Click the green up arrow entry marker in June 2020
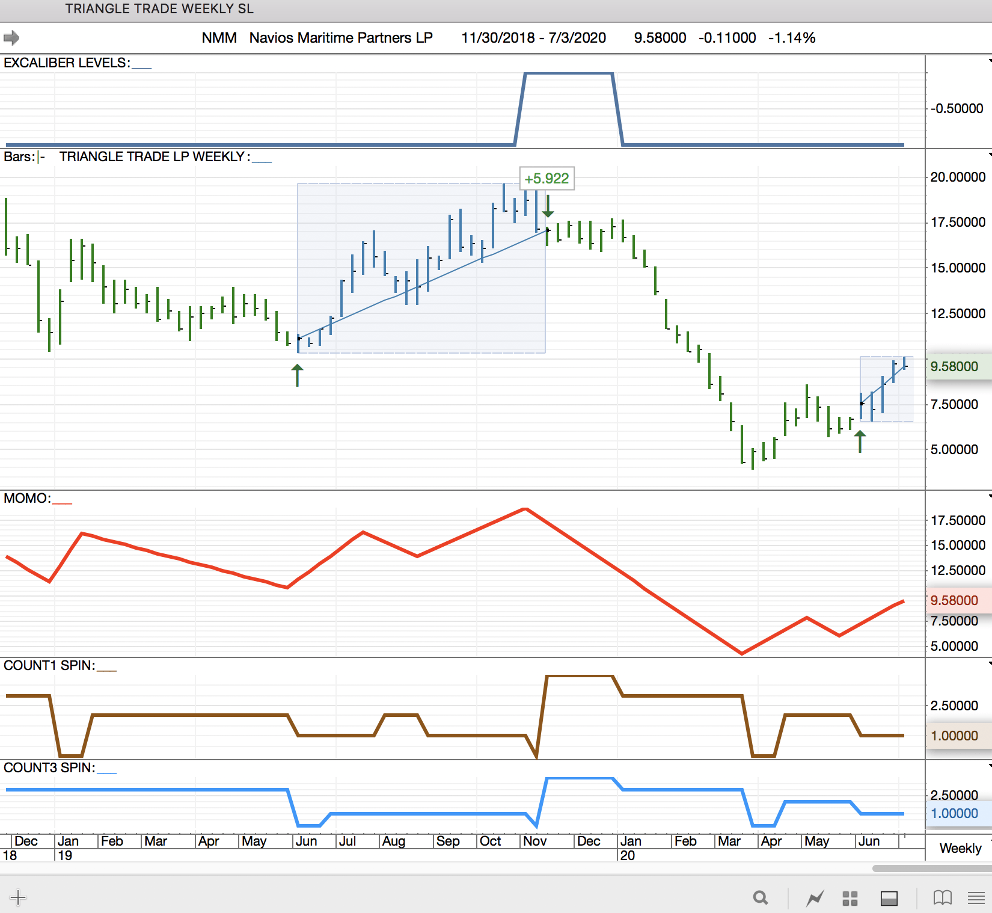This screenshot has height=913, width=992. [860, 441]
